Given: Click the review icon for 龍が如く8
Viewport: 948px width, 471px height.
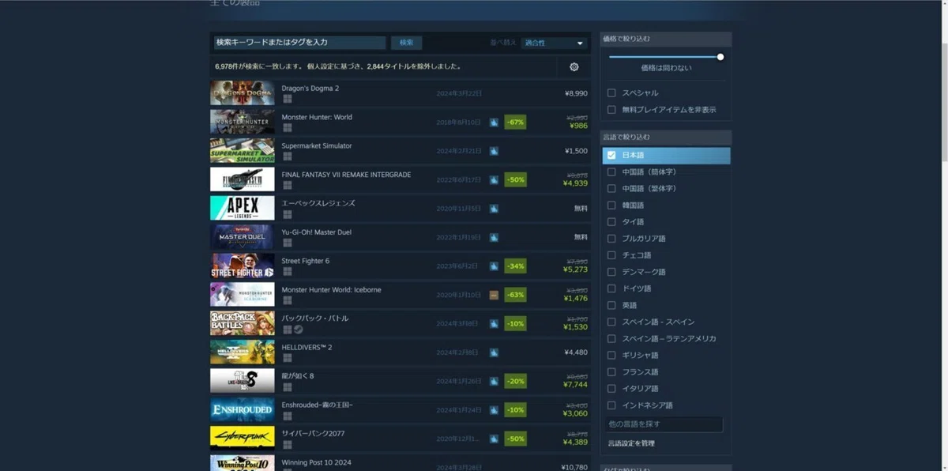Looking at the screenshot, I should click(494, 381).
